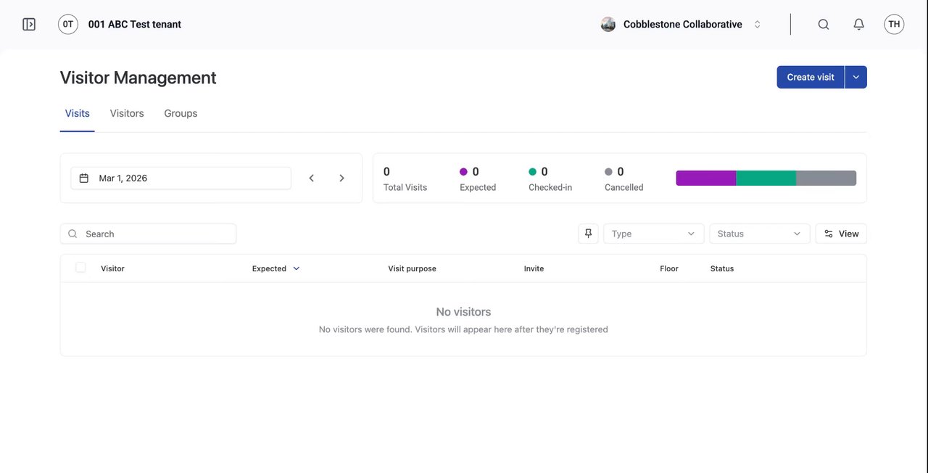The width and height of the screenshot is (928, 473).
Task: Switch to the Visitors tab
Action: tap(127, 114)
